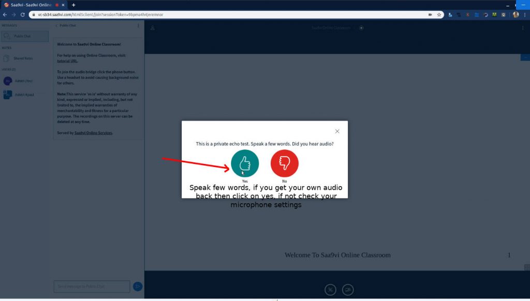This screenshot has width=530, height=301.
Task: Select the second Ashish user in list
Action: (x=24, y=95)
